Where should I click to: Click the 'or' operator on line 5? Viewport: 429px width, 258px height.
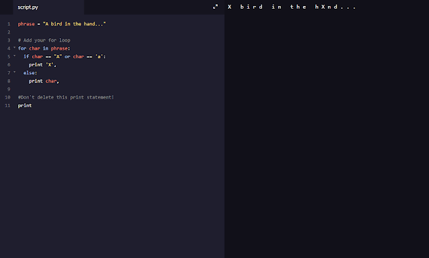tap(67, 57)
